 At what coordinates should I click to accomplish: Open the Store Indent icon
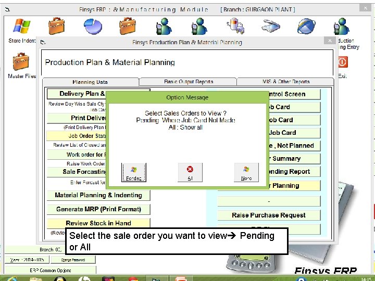pos(21,26)
